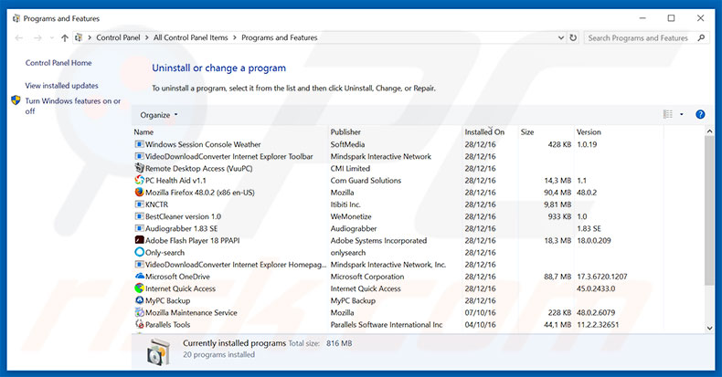Select the WeMonetize publisher text
The width and height of the screenshot is (722, 377).
click(x=351, y=216)
